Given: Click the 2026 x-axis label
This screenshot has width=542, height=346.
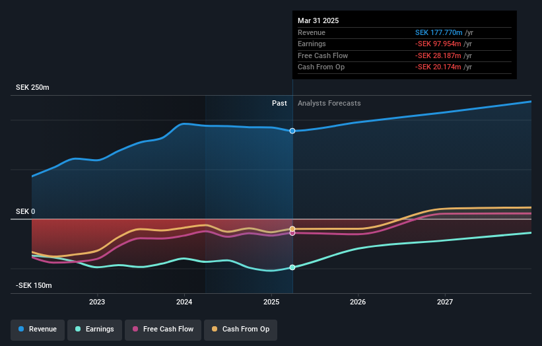Looking at the screenshot, I should [358, 302].
